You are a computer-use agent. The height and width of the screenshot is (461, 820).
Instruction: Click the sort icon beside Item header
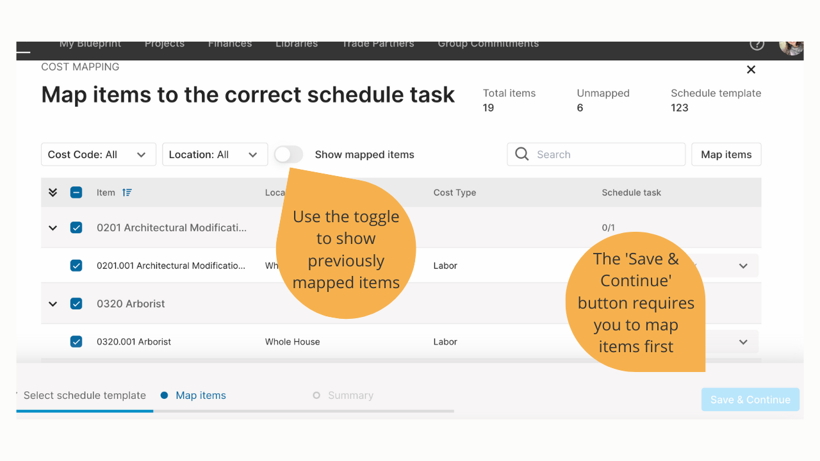tap(127, 192)
